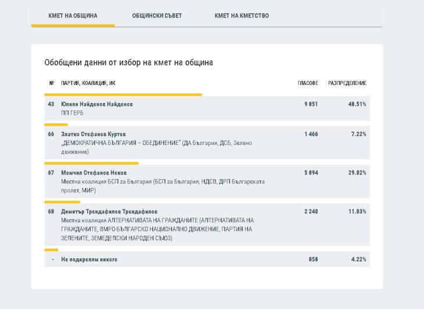Select candidate Юлиян Найденов Найденов
The image size is (424, 309).
click(97, 104)
